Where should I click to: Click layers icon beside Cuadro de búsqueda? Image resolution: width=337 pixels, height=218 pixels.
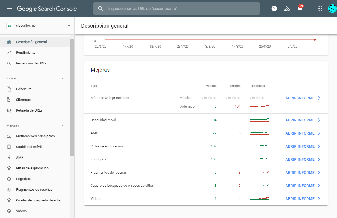[9, 200]
